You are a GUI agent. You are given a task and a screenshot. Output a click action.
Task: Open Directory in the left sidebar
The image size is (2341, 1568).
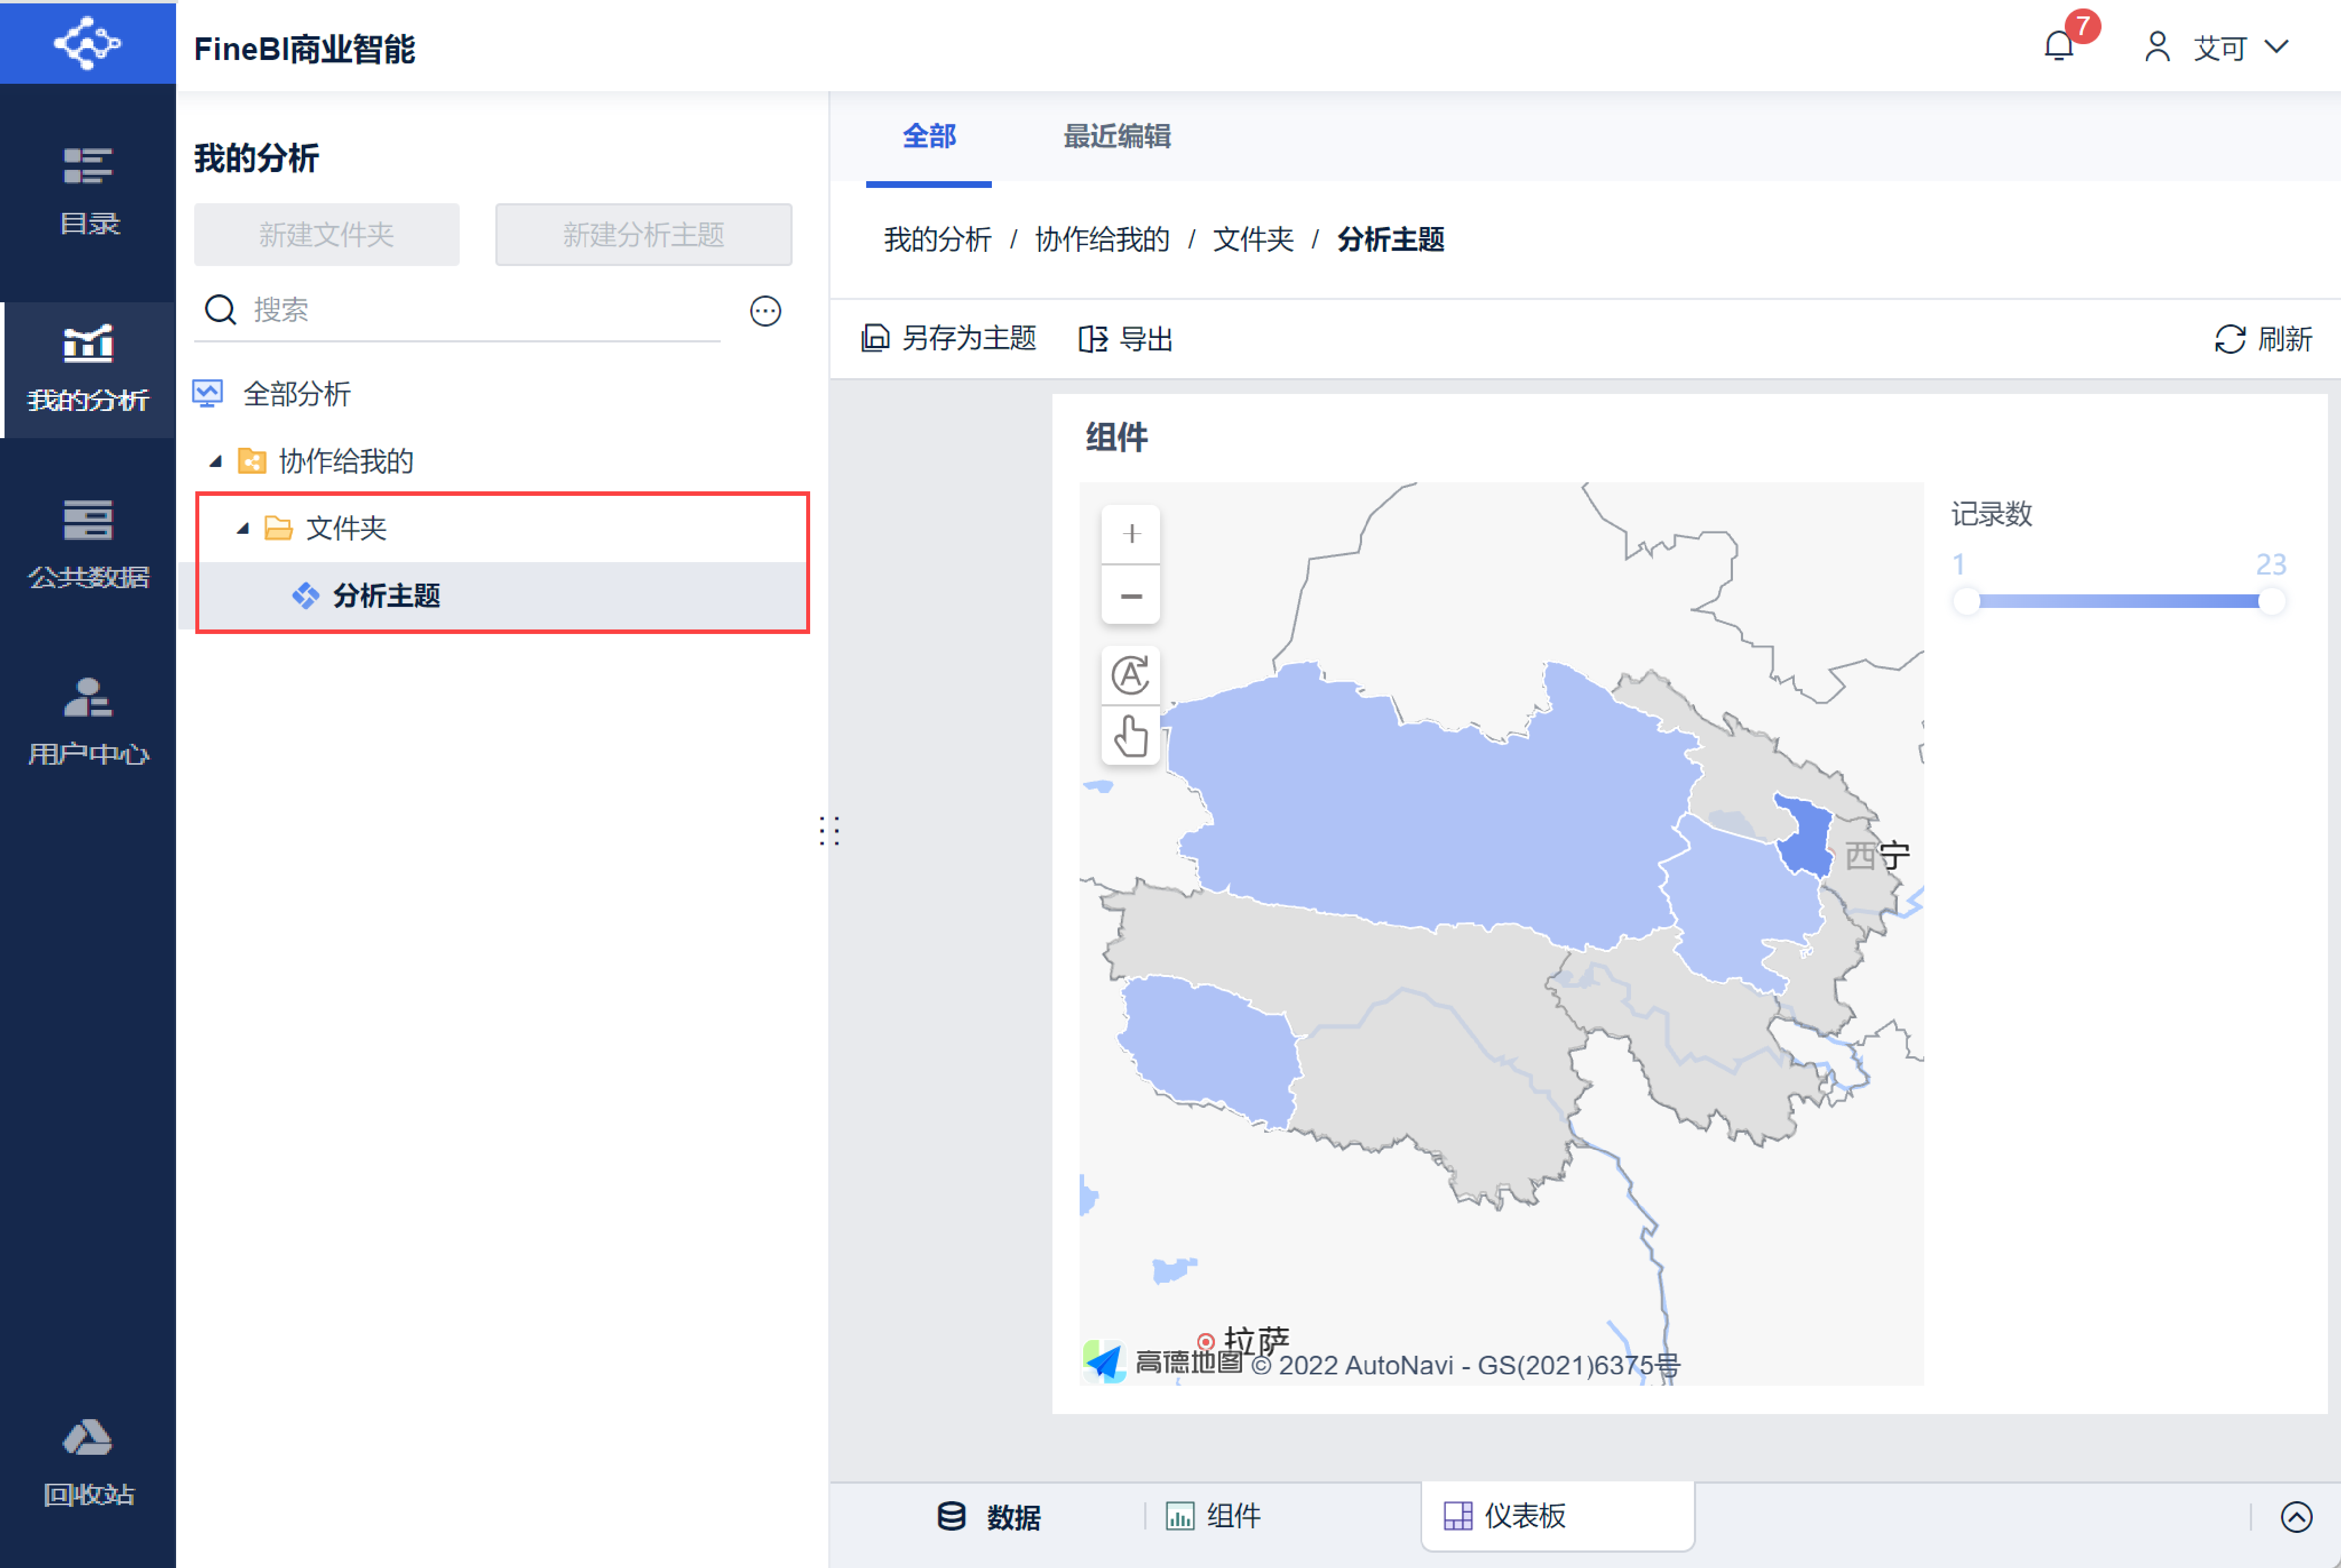(88, 191)
